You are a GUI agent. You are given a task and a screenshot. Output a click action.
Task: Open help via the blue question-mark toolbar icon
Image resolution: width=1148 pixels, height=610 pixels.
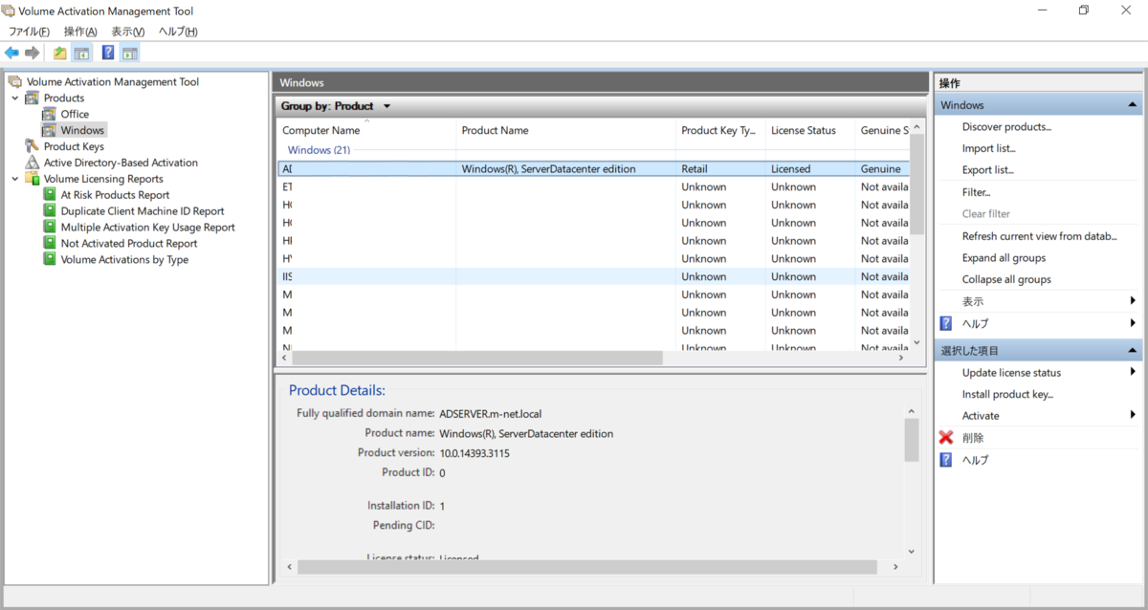point(108,53)
